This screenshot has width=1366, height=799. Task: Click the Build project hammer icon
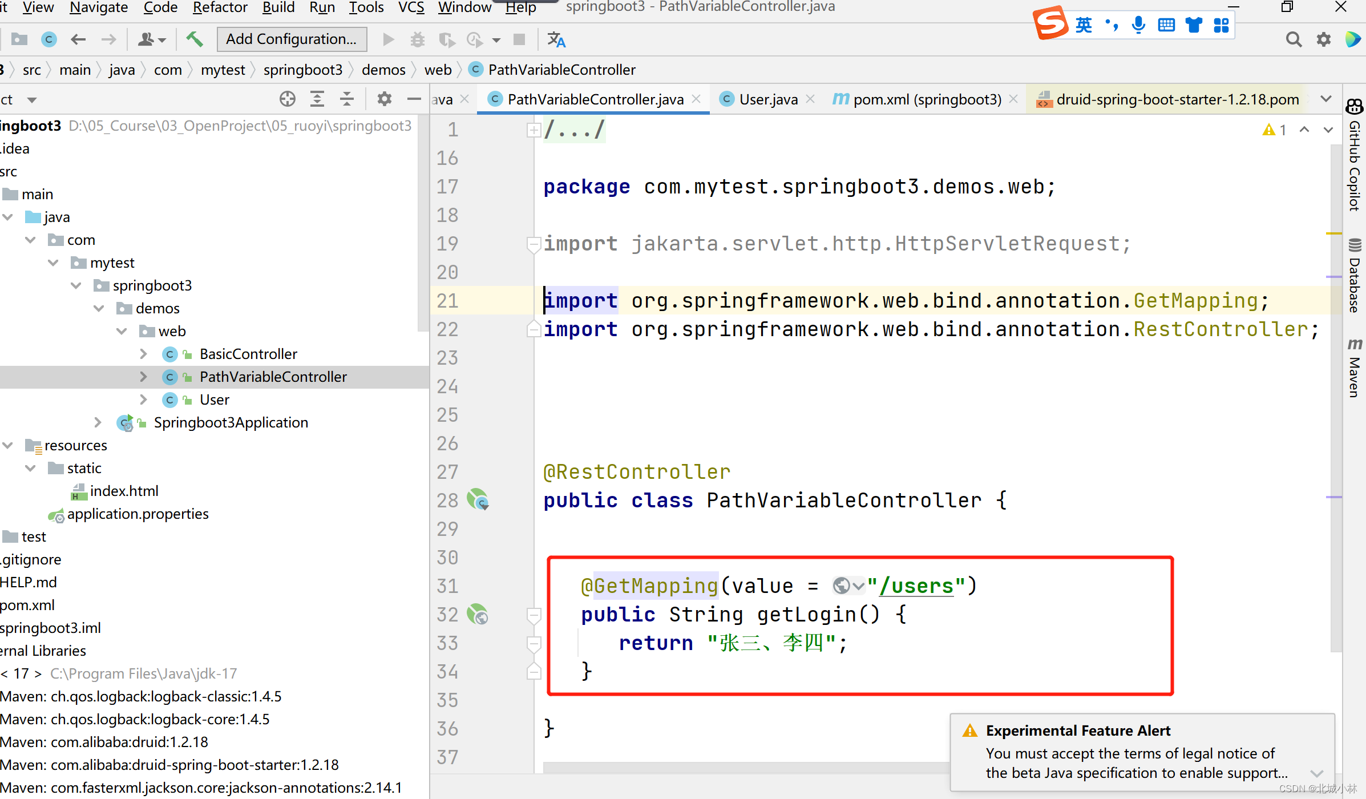point(195,39)
